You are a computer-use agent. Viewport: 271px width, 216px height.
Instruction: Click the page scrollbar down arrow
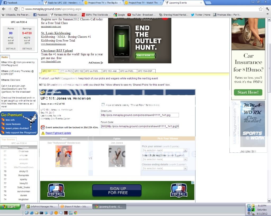[x=269, y=201]
